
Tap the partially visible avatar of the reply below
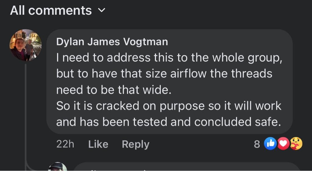coord(57,167)
